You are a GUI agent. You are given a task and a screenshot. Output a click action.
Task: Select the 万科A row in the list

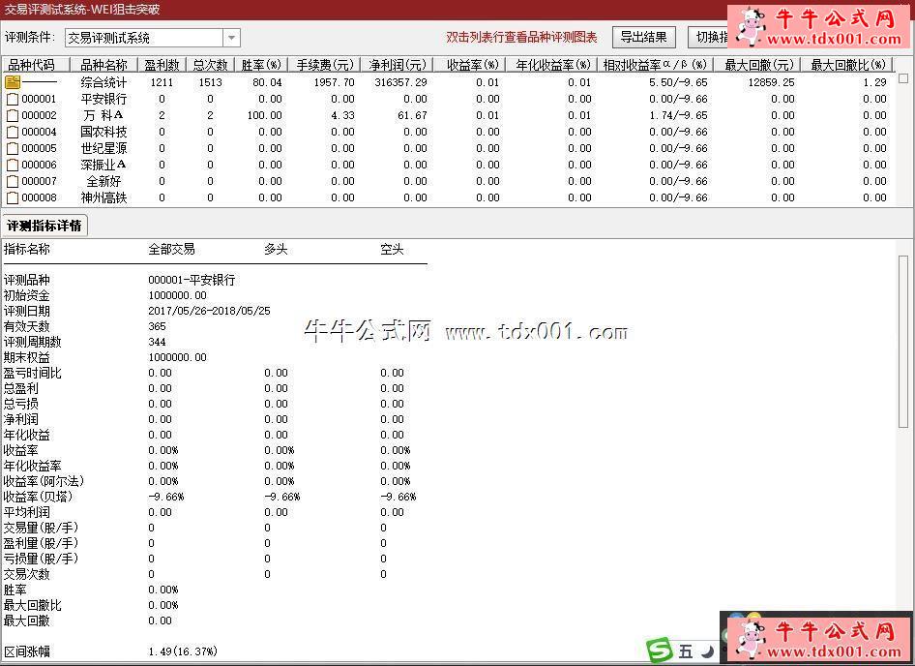pyautogui.click(x=103, y=115)
